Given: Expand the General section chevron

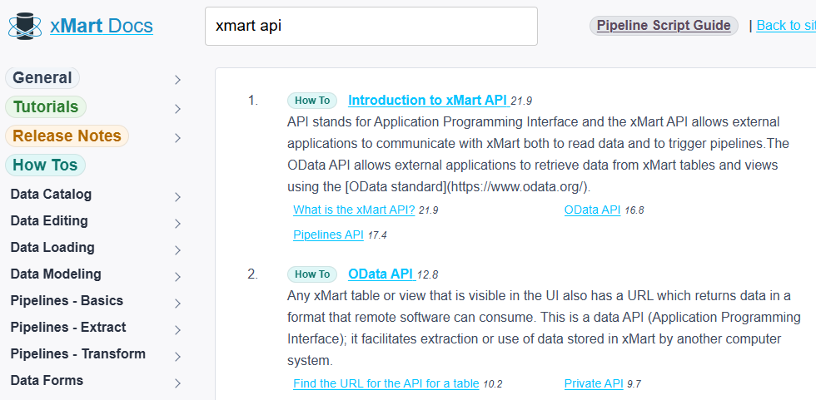Looking at the screenshot, I should pos(178,80).
